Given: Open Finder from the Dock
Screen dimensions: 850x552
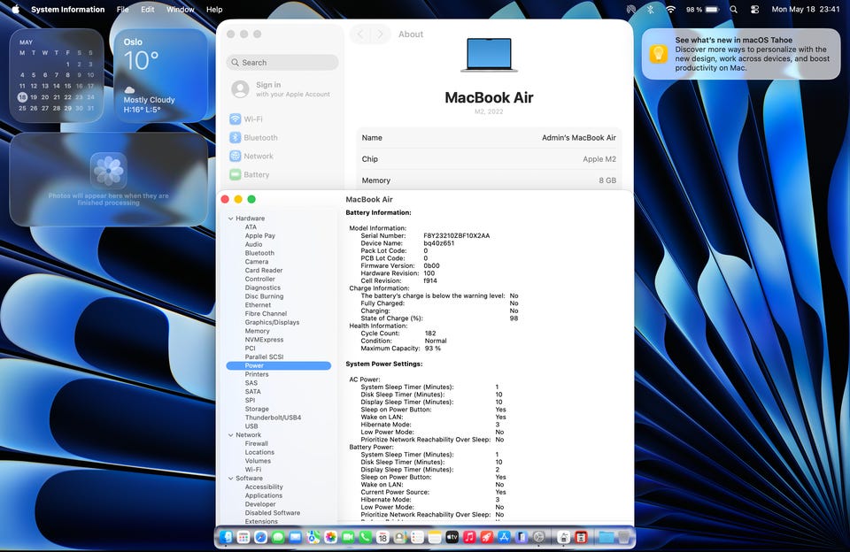Looking at the screenshot, I should point(226,537).
